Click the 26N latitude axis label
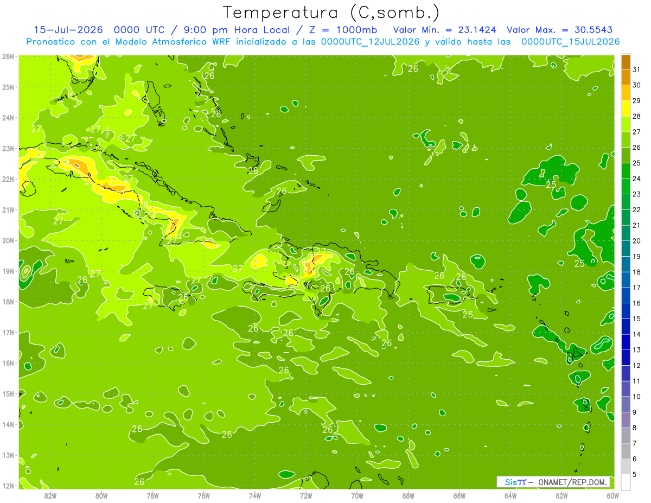Image resolution: width=651 pixels, height=503 pixels. [8, 56]
